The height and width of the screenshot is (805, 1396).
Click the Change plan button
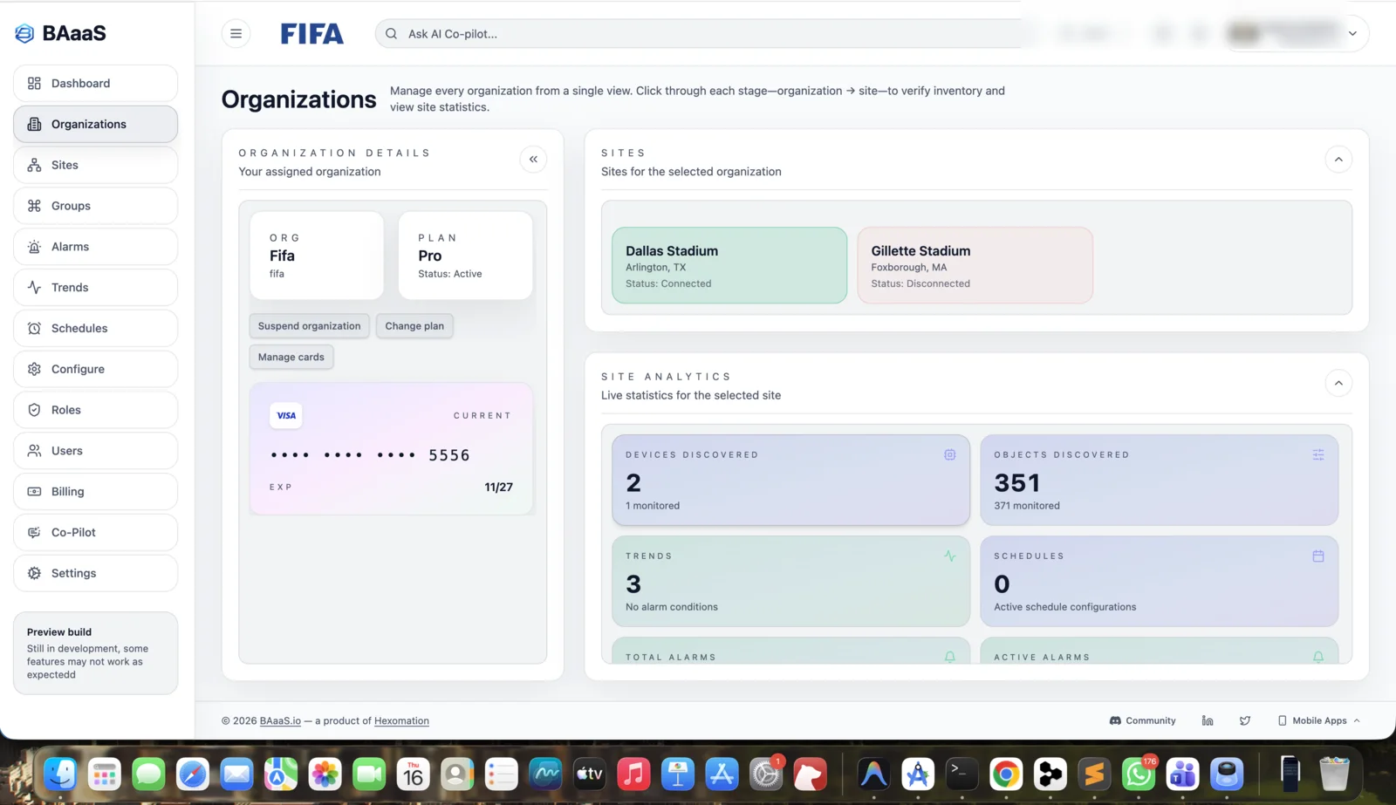[x=414, y=326]
